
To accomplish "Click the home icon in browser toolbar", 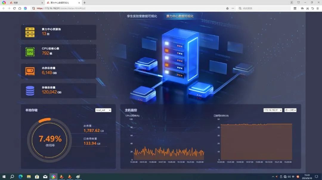I will tap(20, 8).
